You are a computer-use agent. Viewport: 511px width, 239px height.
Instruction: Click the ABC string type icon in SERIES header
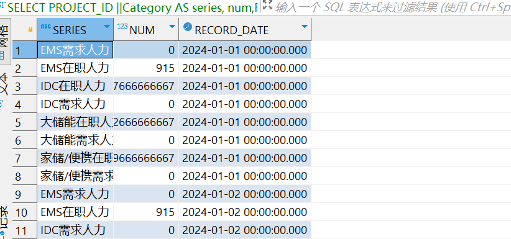(x=46, y=27)
